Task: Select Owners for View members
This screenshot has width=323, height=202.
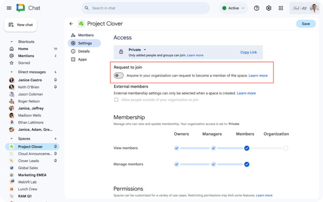Action: (x=177, y=148)
